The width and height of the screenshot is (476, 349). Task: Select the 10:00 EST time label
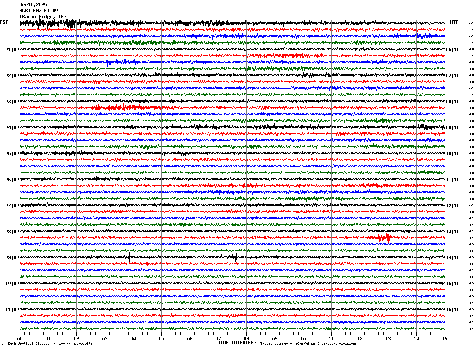pos(12,284)
